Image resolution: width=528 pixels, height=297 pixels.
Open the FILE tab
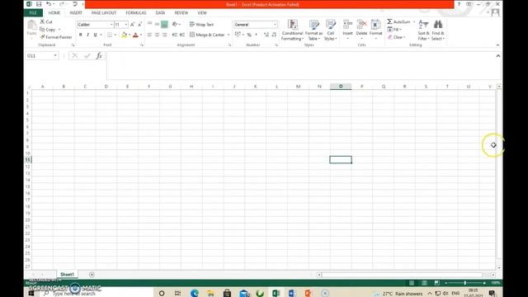(33, 13)
